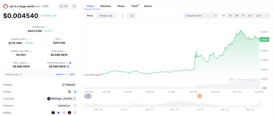
Task: Open the Telegram social link
Action: 75,92
